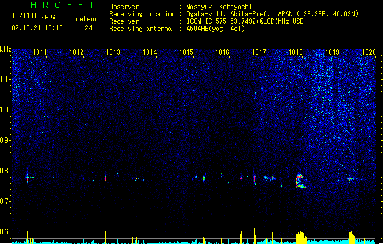Click the HROFFT title text
The image size is (384, 244).
coord(62,5)
